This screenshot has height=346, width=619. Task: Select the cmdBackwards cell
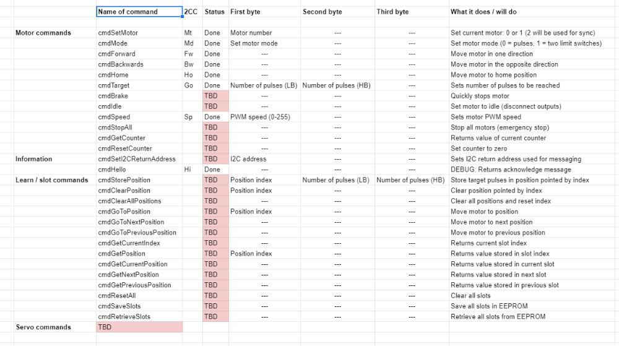139,64
